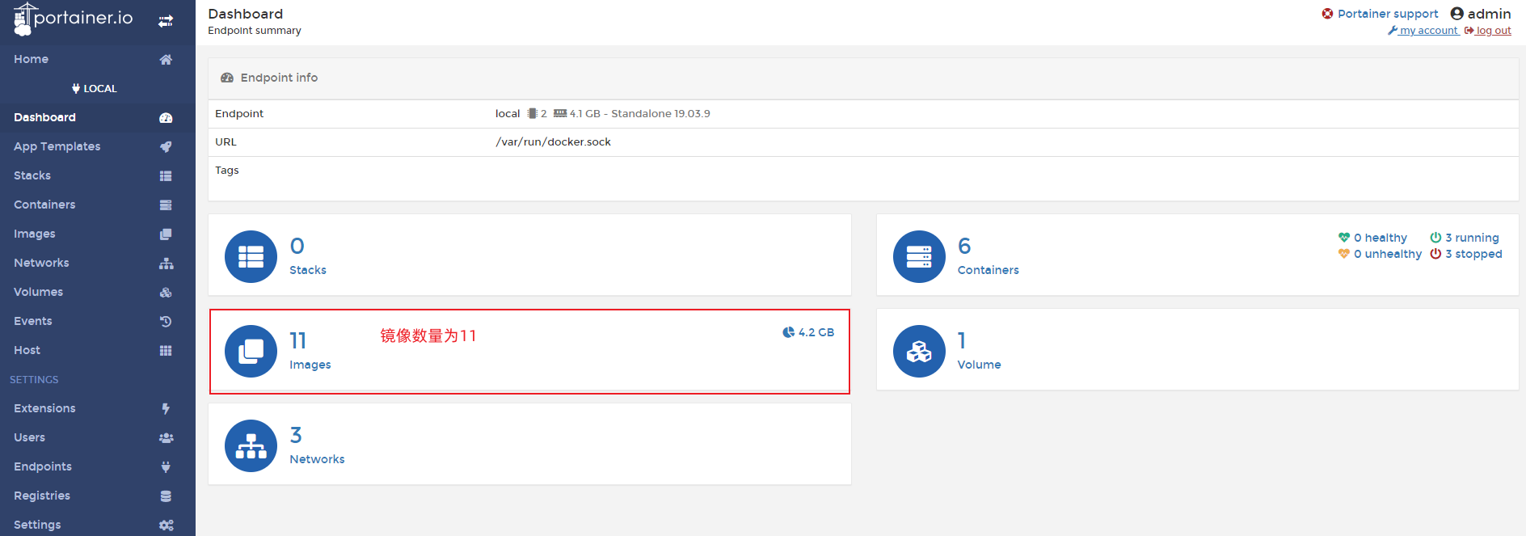Open Extensions under Settings section
The height and width of the screenshot is (536, 1526).
pyautogui.click(x=98, y=408)
